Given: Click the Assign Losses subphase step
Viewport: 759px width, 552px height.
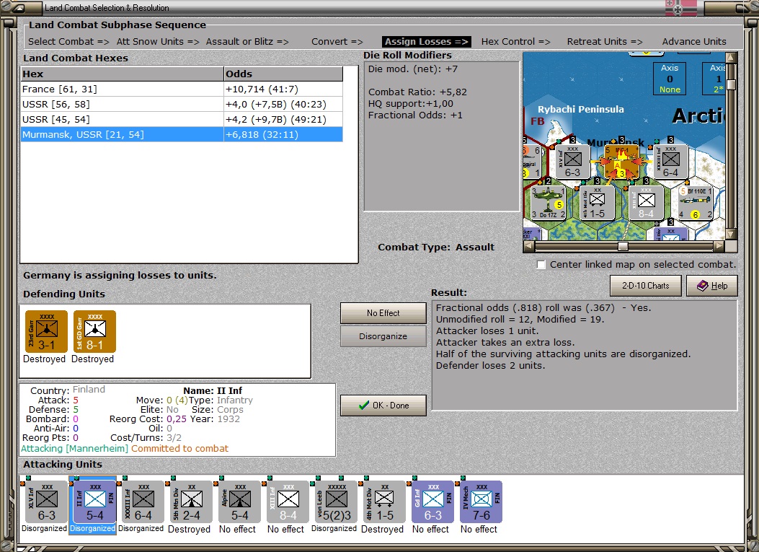Looking at the screenshot, I should pyautogui.click(x=427, y=42).
